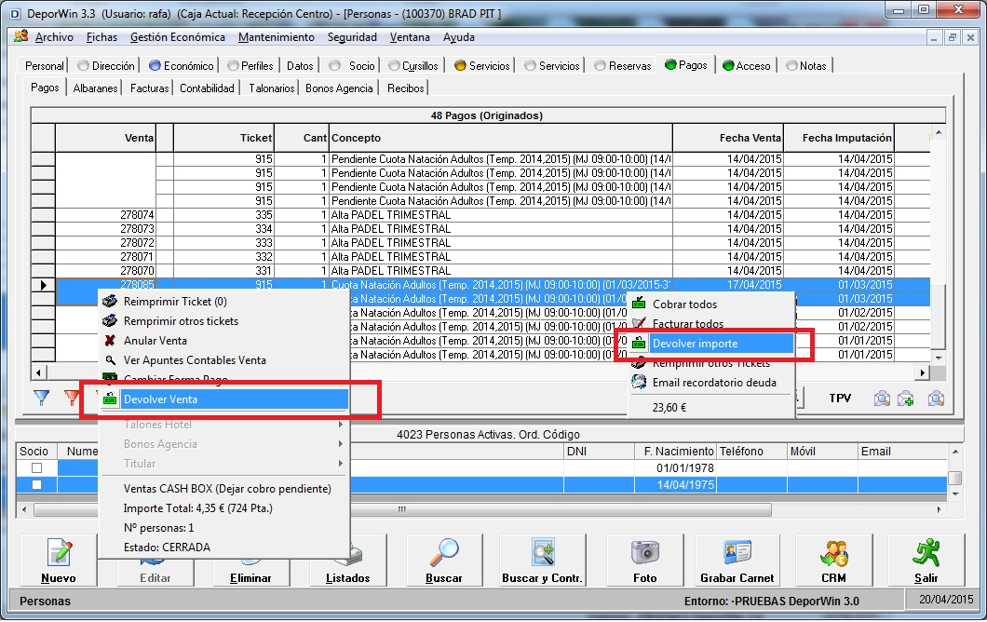Click the payments table scroll-left arrow

pos(38,372)
